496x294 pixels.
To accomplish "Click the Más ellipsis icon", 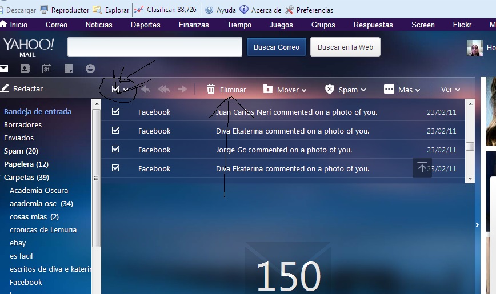I will point(389,89).
